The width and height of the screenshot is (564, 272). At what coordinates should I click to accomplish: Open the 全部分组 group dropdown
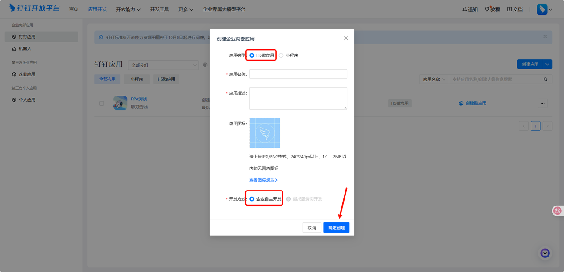(163, 65)
